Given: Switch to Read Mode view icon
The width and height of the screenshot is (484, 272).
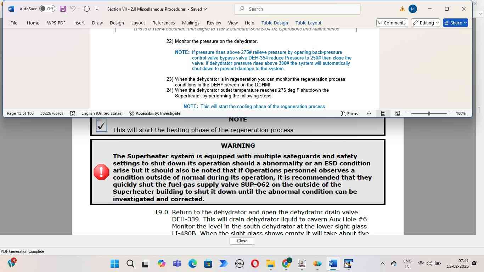Looking at the screenshot, I should pyautogui.click(x=369, y=113).
